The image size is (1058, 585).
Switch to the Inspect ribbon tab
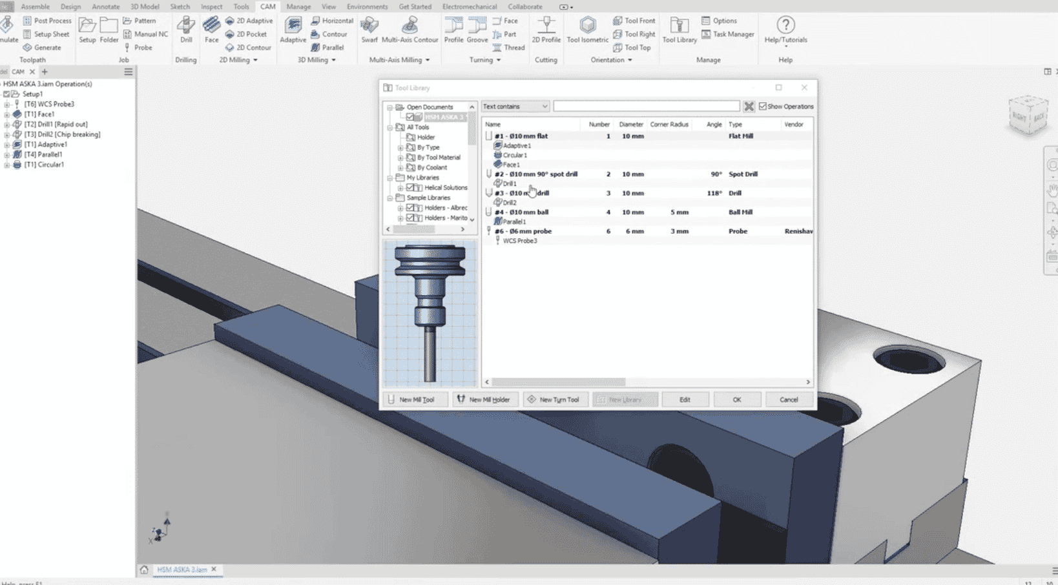211,6
